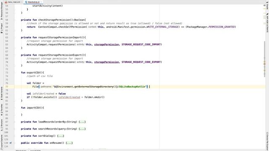Click folder.mkdir() call on line 80
The image size is (269, 151).
pyautogui.click(x=94, y=97)
